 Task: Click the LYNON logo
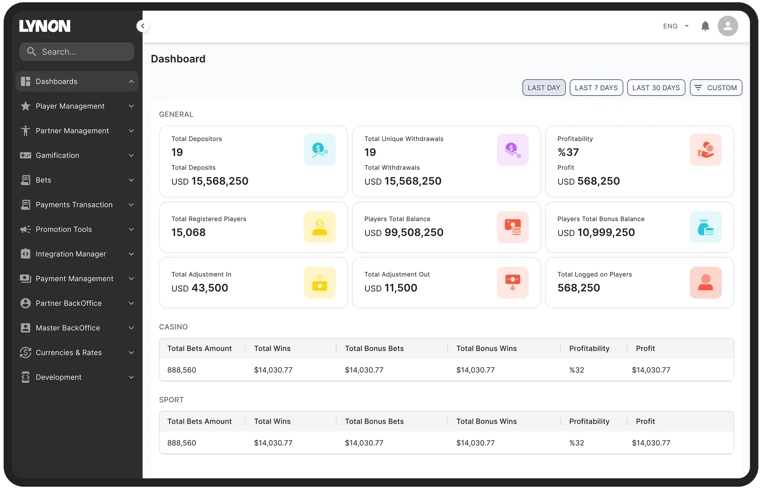point(45,26)
